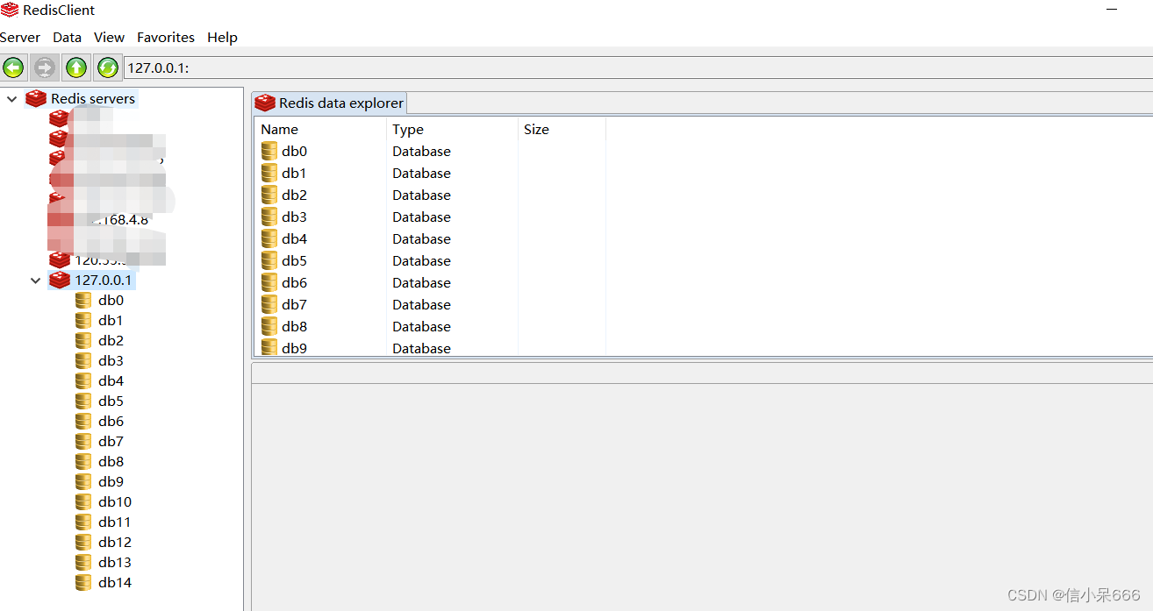Click db0 icon in data explorer list
This screenshot has width=1153, height=611.
(269, 152)
